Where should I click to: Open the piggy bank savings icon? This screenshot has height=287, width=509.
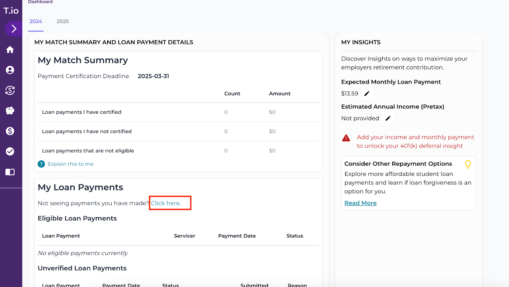click(x=10, y=110)
